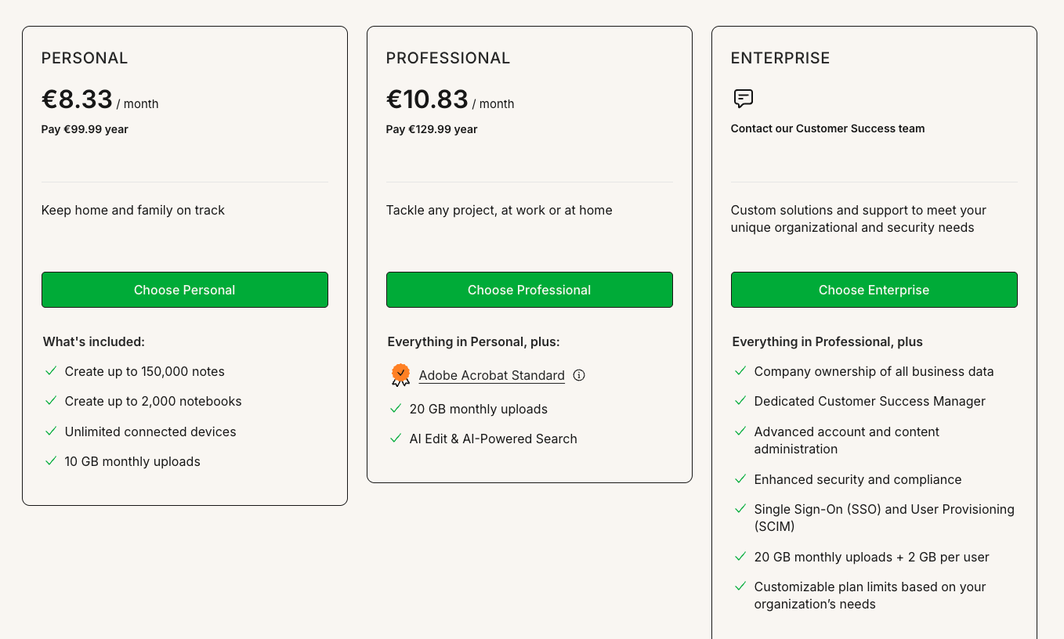Click the Enterprise chat bubble icon
The height and width of the screenshot is (639, 1064).
click(x=744, y=99)
